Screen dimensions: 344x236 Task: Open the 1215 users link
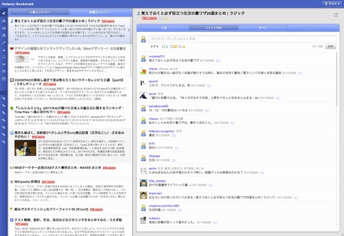tap(22, 53)
